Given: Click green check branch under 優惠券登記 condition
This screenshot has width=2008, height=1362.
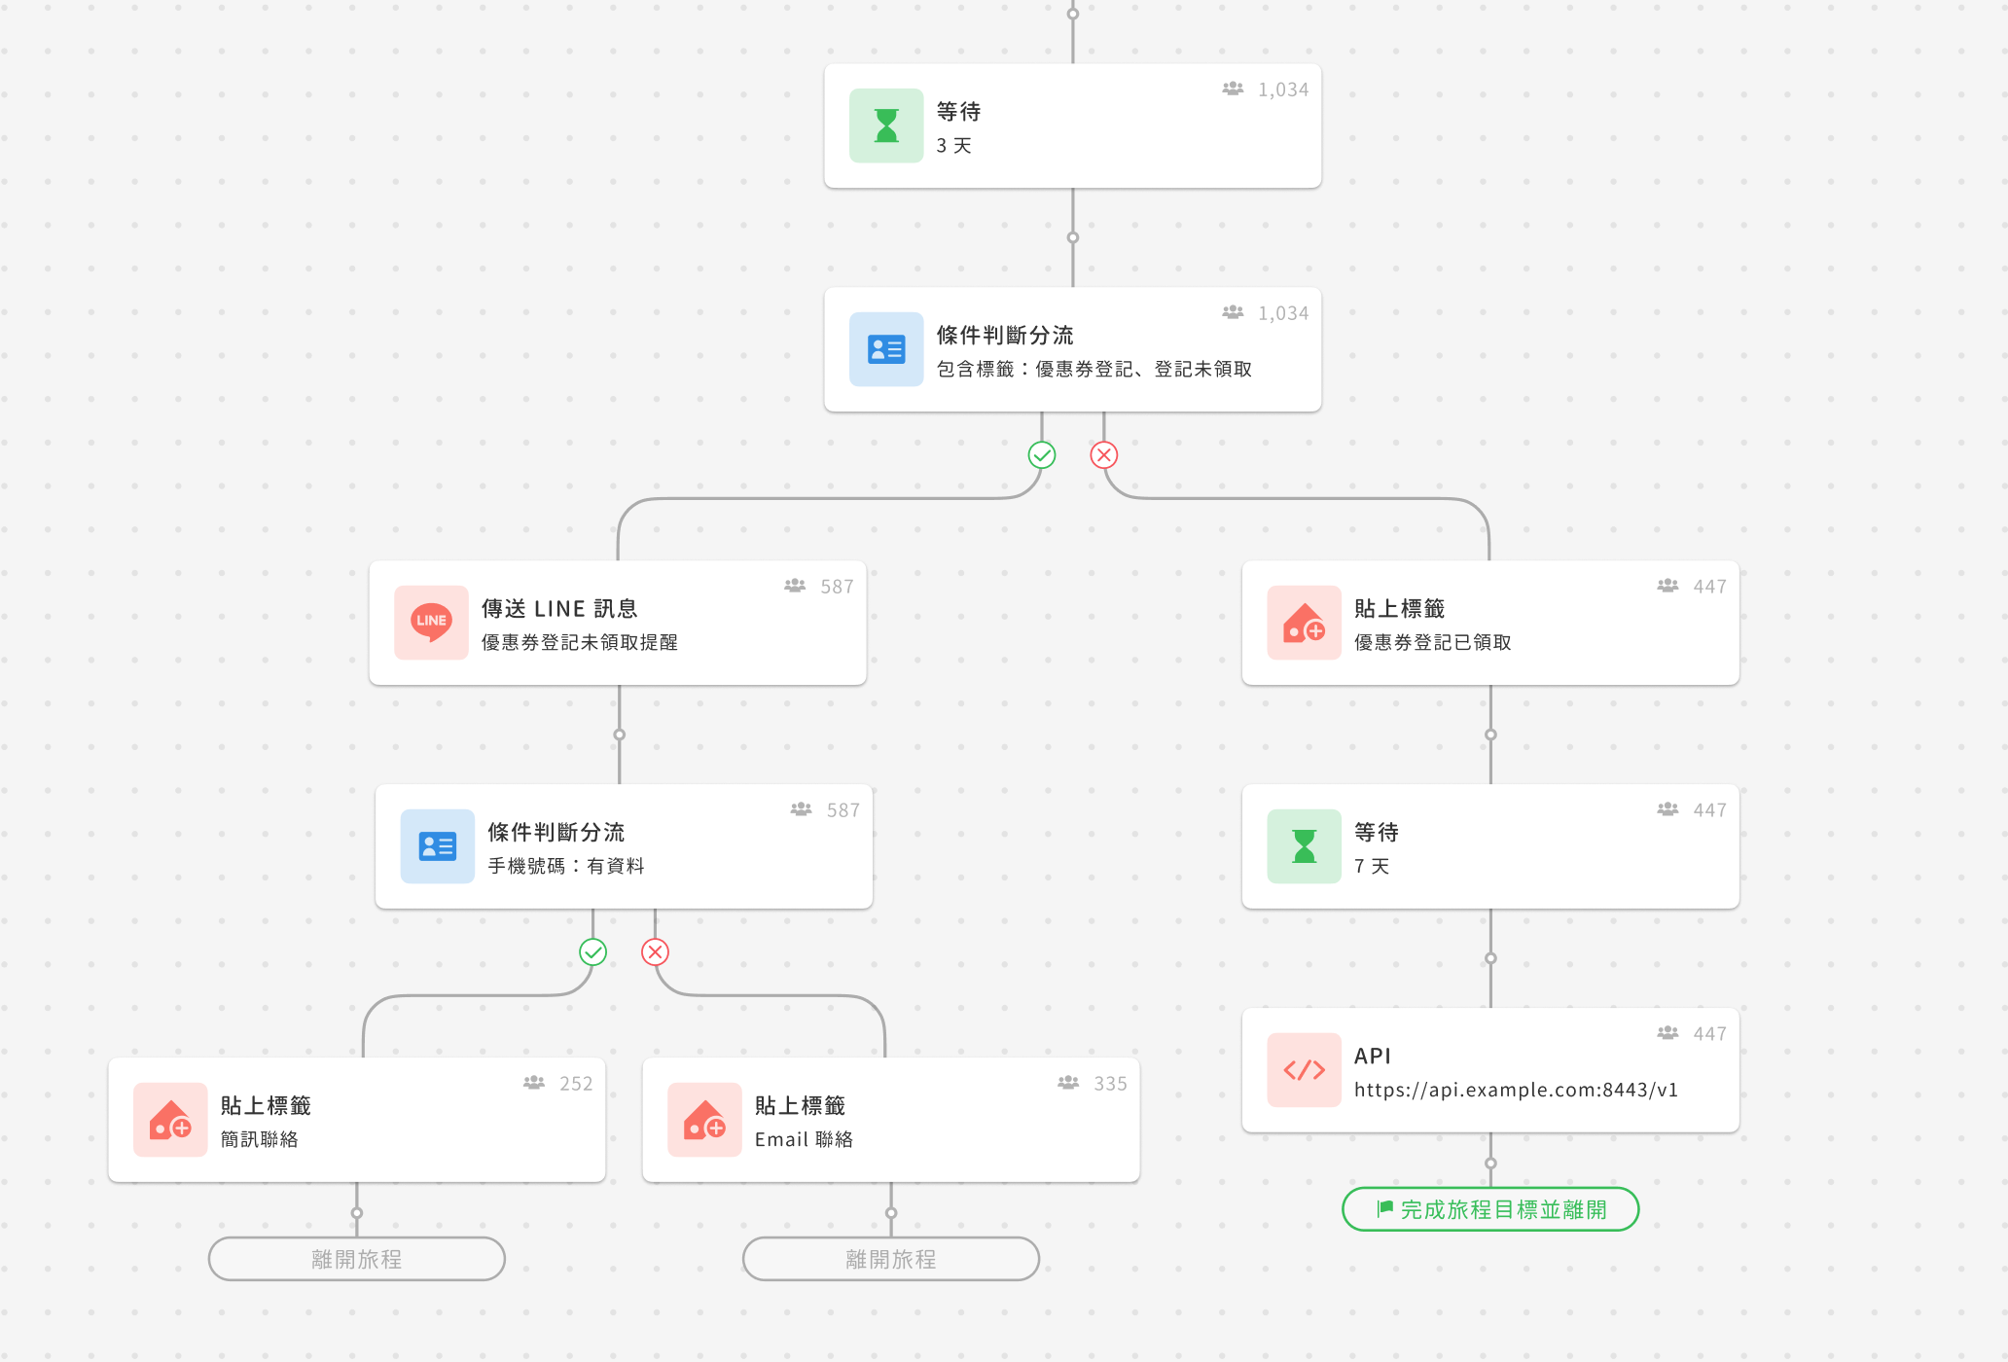Looking at the screenshot, I should pyautogui.click(x=1042, y=454).
